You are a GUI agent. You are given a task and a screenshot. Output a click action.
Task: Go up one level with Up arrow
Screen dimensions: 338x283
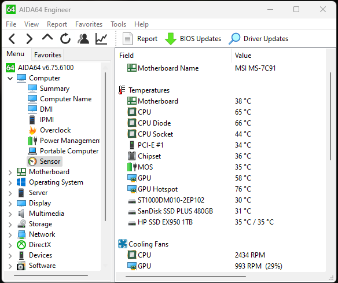[47, 38]
